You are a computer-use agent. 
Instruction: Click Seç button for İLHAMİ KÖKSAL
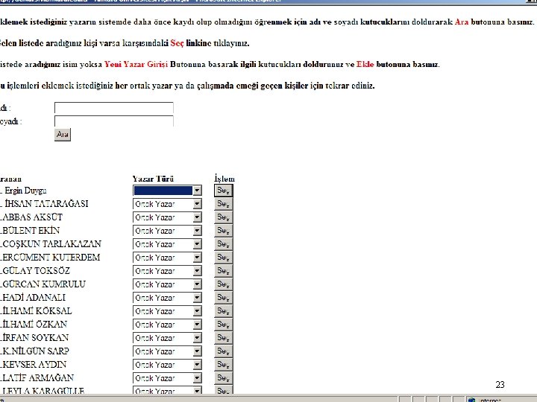point(223,310)
